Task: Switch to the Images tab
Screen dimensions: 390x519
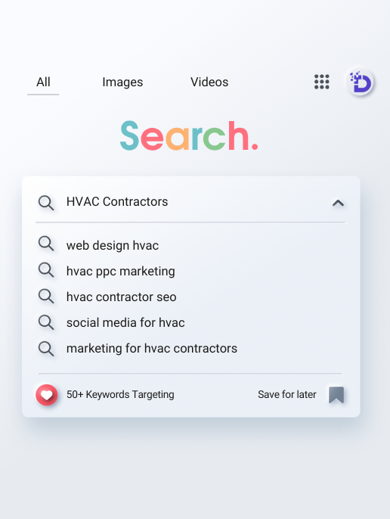Action: point(122,82)
